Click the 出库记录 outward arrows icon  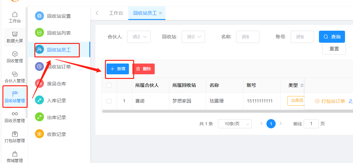39,117
